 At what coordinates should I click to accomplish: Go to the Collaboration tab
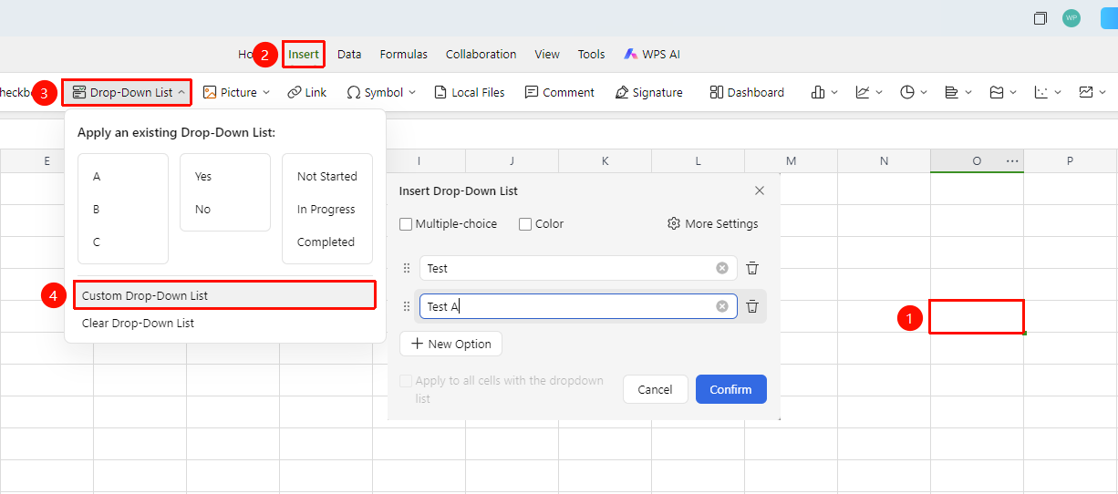(481, 55)
